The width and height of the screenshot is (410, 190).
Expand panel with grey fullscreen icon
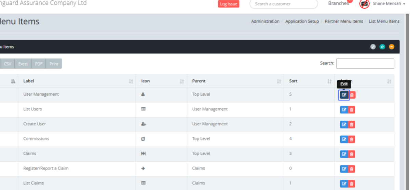tap(373, 47)
